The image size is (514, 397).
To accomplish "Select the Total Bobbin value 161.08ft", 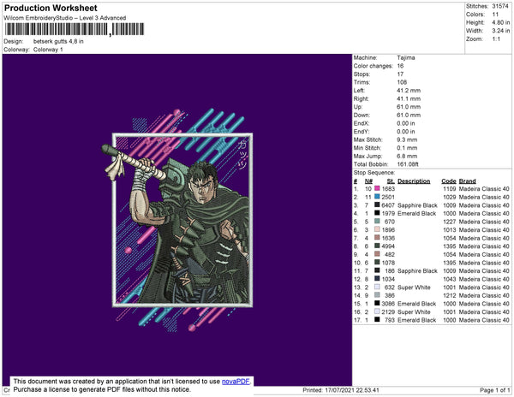I will (408, 164).
